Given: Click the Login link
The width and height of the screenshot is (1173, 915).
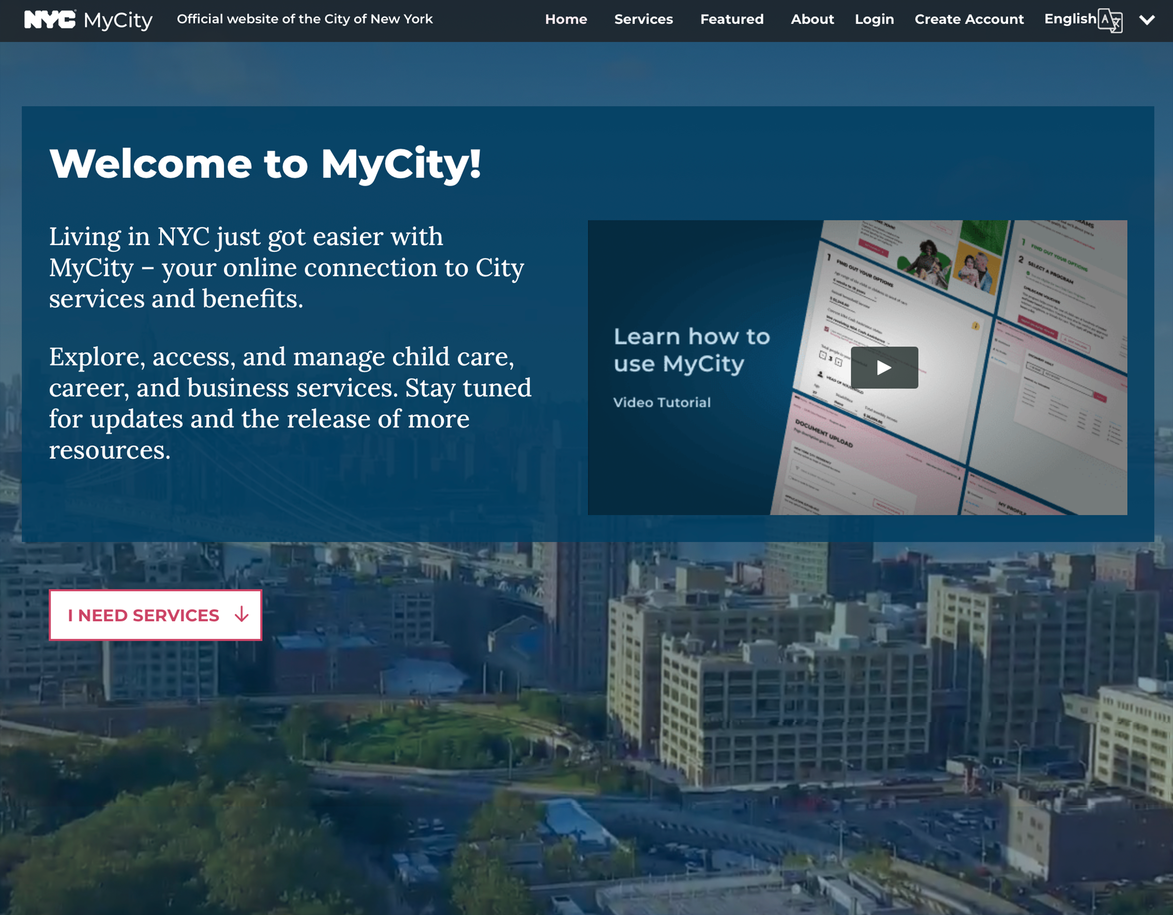Looking at the screenshot, I should click(874, 19).
